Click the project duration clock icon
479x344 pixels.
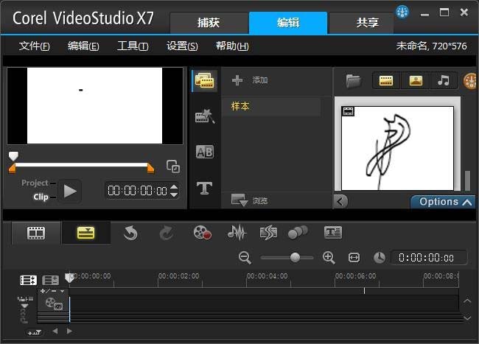tap(379, 258)
